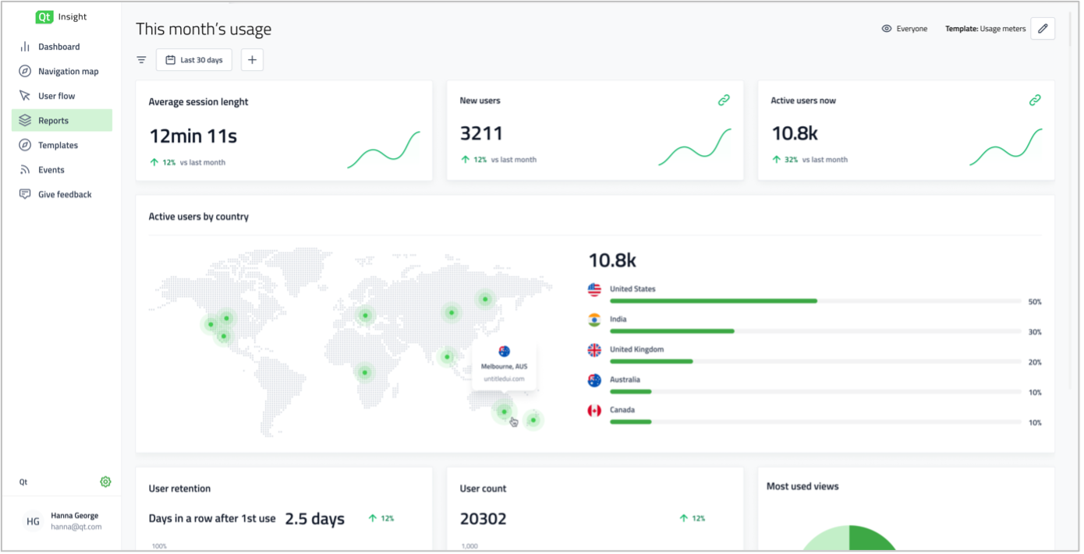Go to Navigation map

(68, 72)
